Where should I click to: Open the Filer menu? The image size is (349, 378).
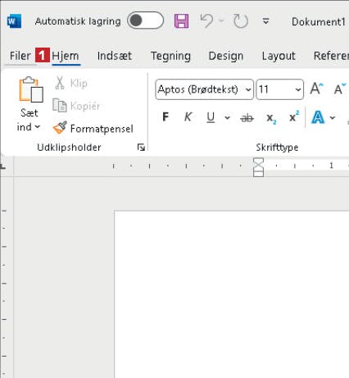point(20,56)
